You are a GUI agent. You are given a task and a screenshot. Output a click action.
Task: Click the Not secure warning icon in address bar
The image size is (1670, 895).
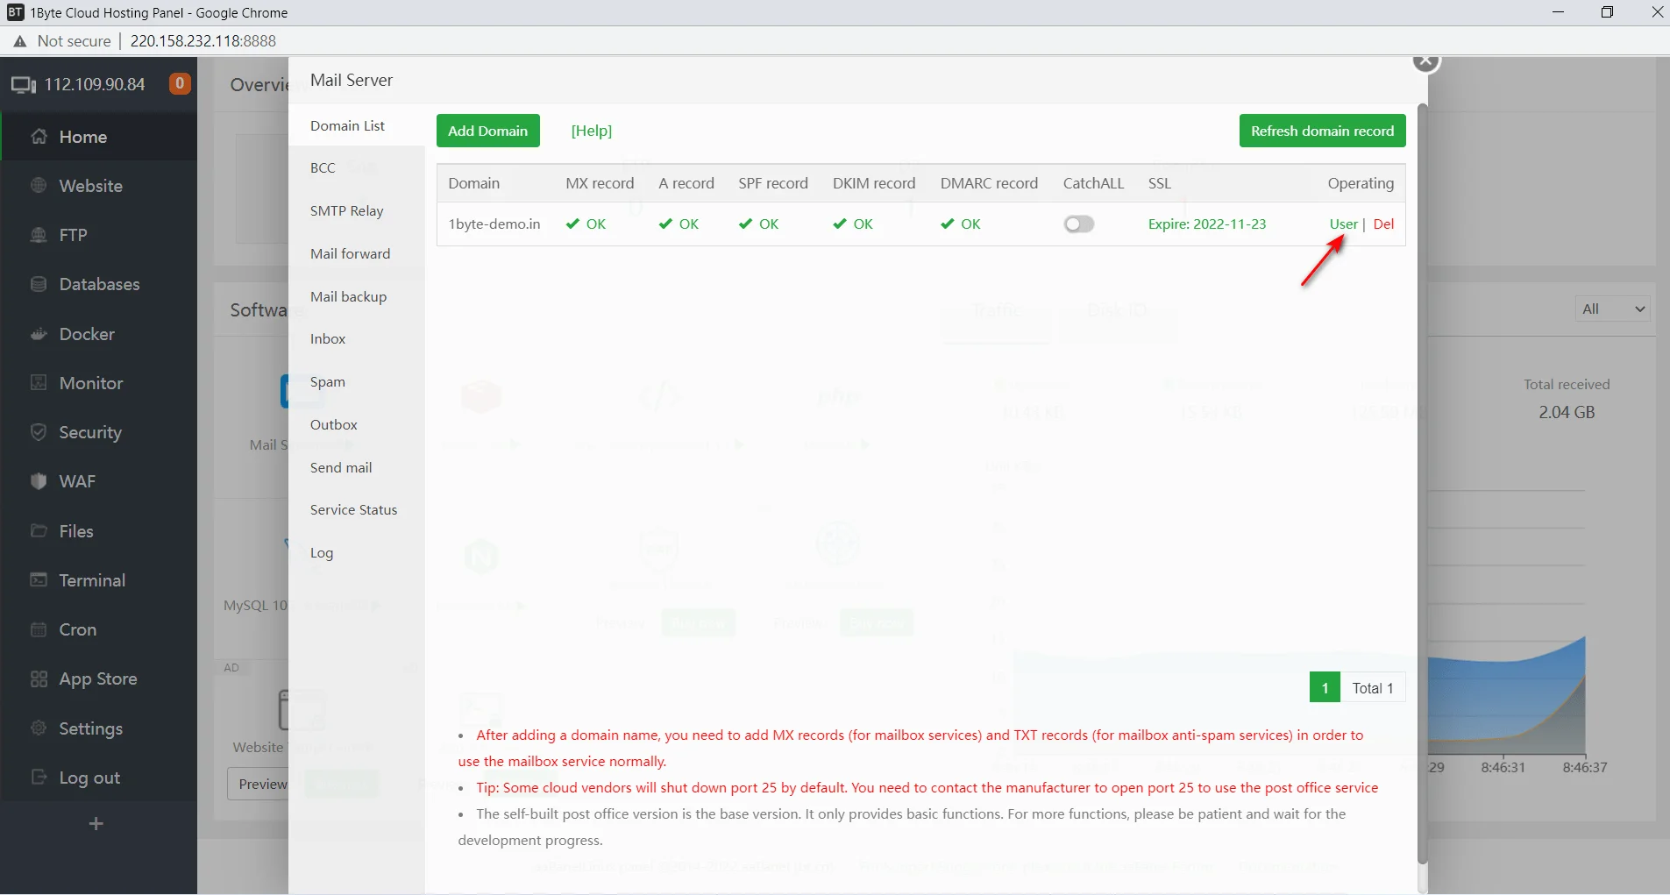coord(19,41)
